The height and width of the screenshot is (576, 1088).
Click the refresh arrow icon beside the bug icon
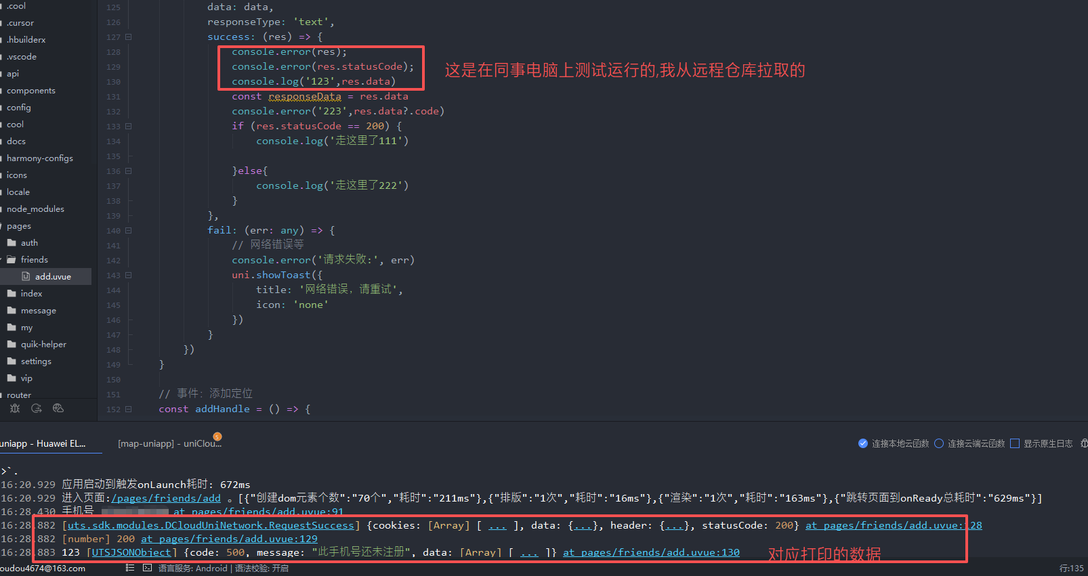[37, 408]
